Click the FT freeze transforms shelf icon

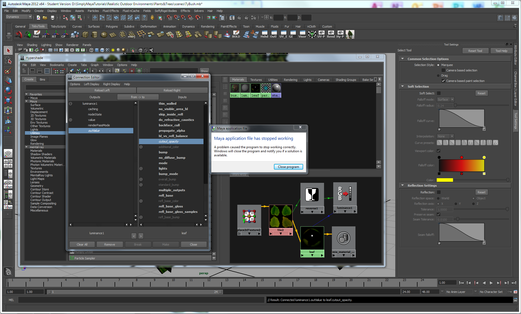[x=45, y=34]
